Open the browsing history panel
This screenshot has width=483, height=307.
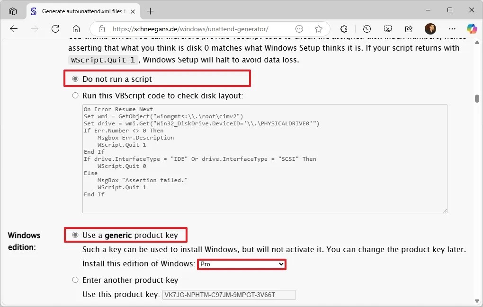367,29
